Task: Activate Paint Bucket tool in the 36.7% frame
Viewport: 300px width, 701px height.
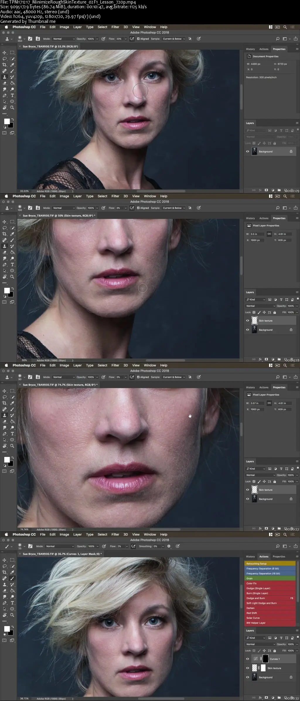Action: (12, 591)
